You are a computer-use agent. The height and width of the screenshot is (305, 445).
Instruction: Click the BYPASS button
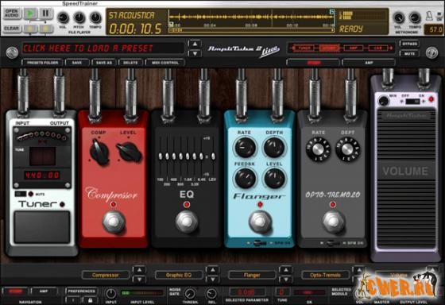pyautogui.click(x=409, y=44)
